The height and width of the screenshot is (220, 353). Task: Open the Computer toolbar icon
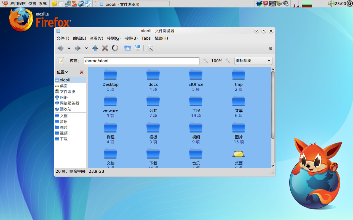138,48
